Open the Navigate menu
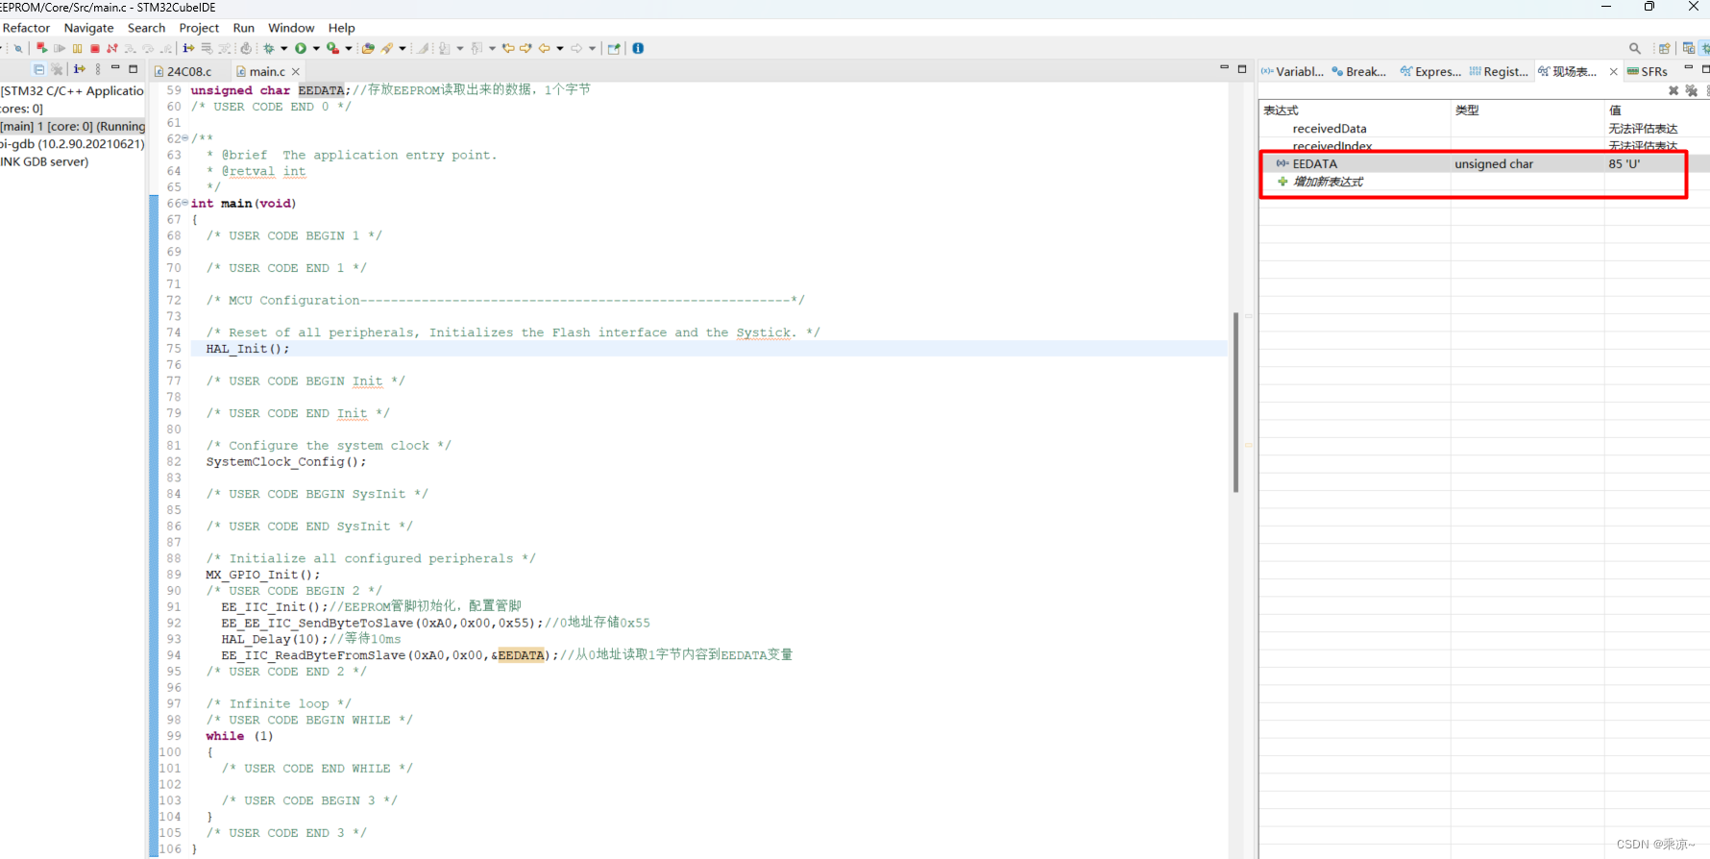Viewport: 1710px width, 859px height. 88,28
